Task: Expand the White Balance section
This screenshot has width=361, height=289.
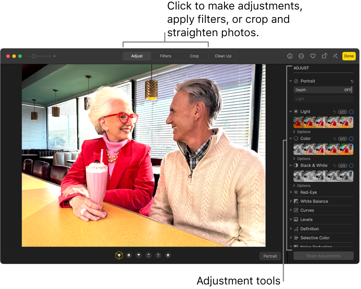Action: pos(314,202)
